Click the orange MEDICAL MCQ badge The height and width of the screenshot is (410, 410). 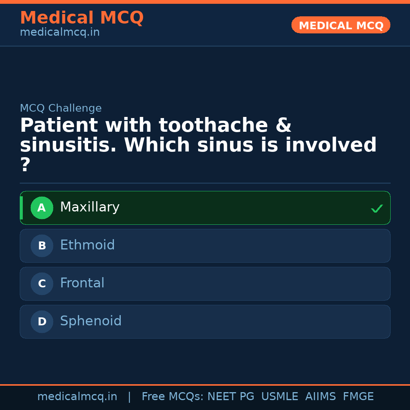(x=341, y=25)
